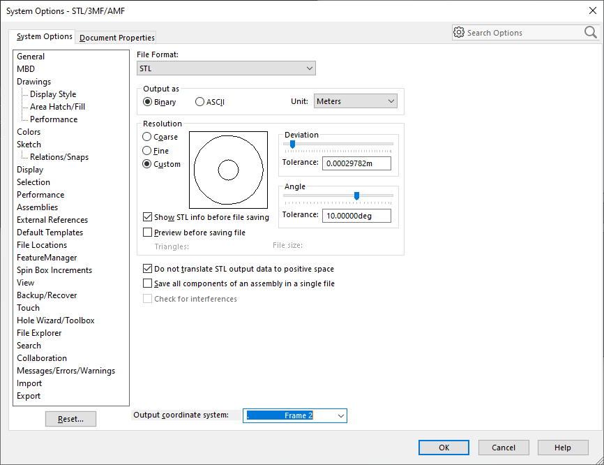The image size is (604, 465).
Task: Select Export in the options list
Action: 29,396
